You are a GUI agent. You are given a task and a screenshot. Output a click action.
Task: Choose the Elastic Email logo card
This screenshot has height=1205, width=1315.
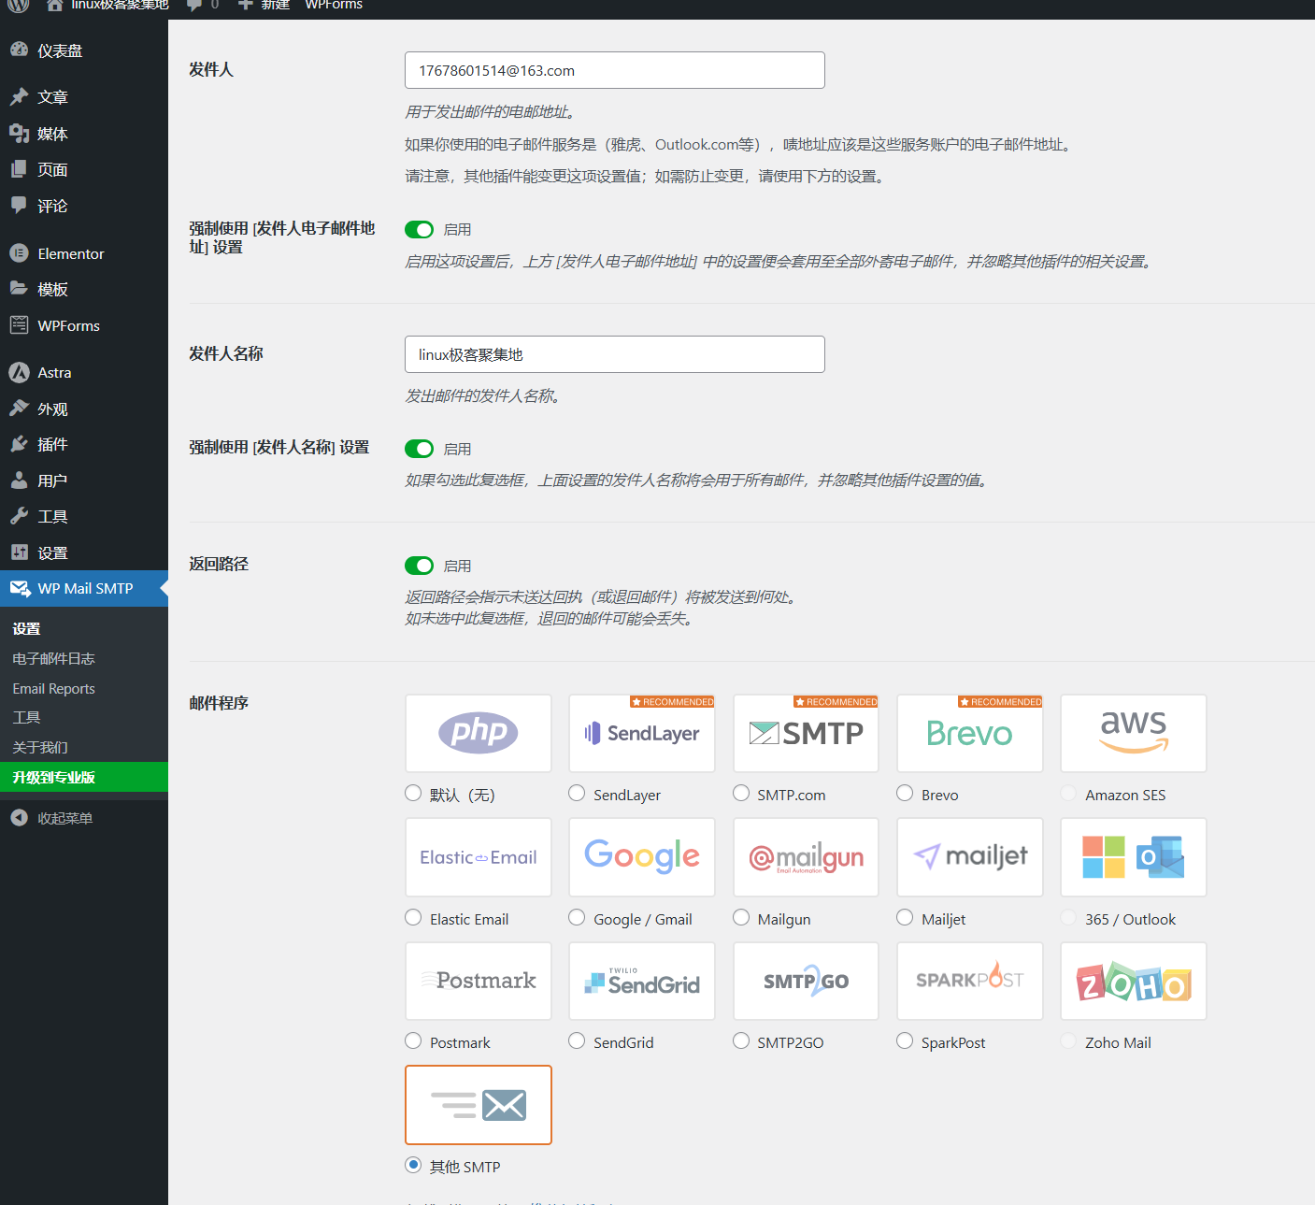click(x=479, y=857)
